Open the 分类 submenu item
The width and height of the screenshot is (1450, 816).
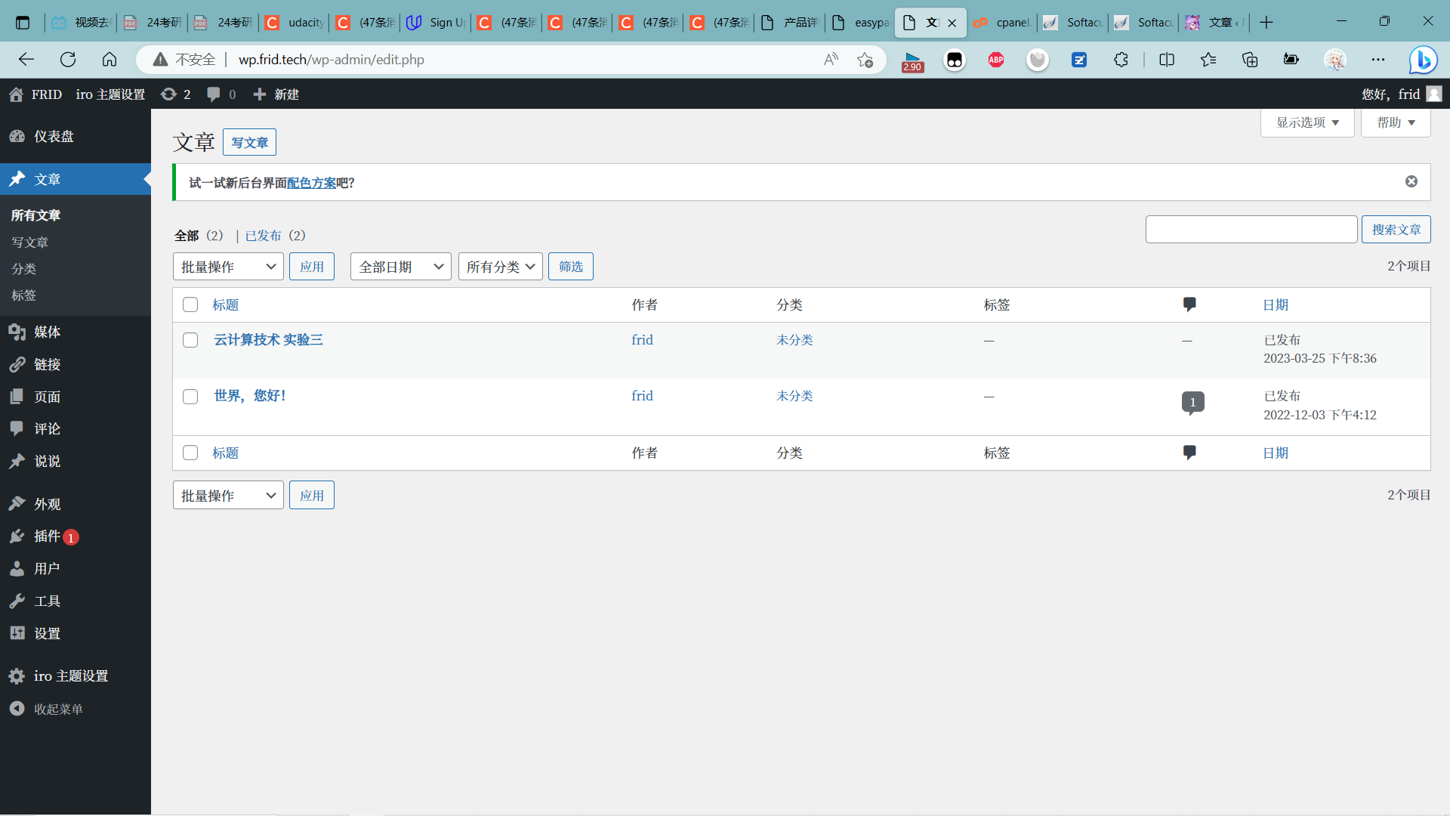(x=23, y=269)
